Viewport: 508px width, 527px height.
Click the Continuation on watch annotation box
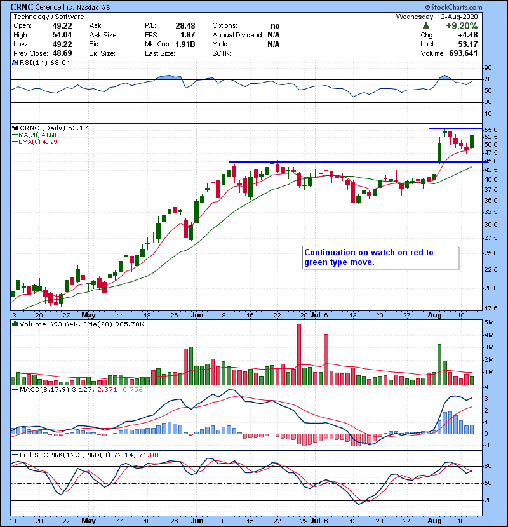tap(380, 257)
